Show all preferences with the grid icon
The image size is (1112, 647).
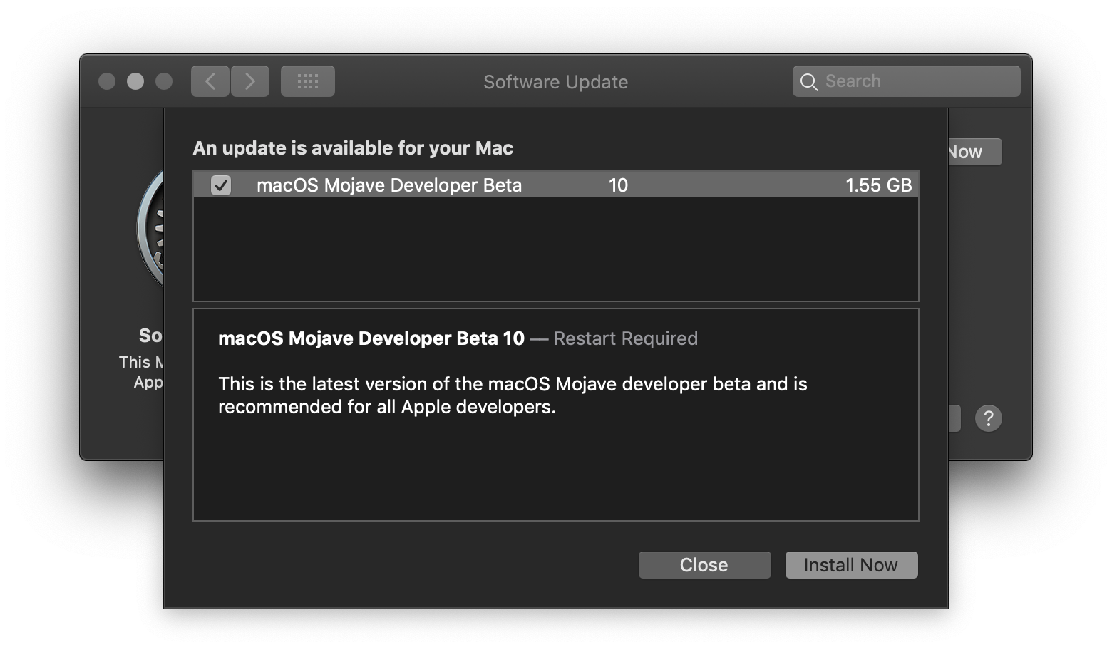tap(308, 81)
